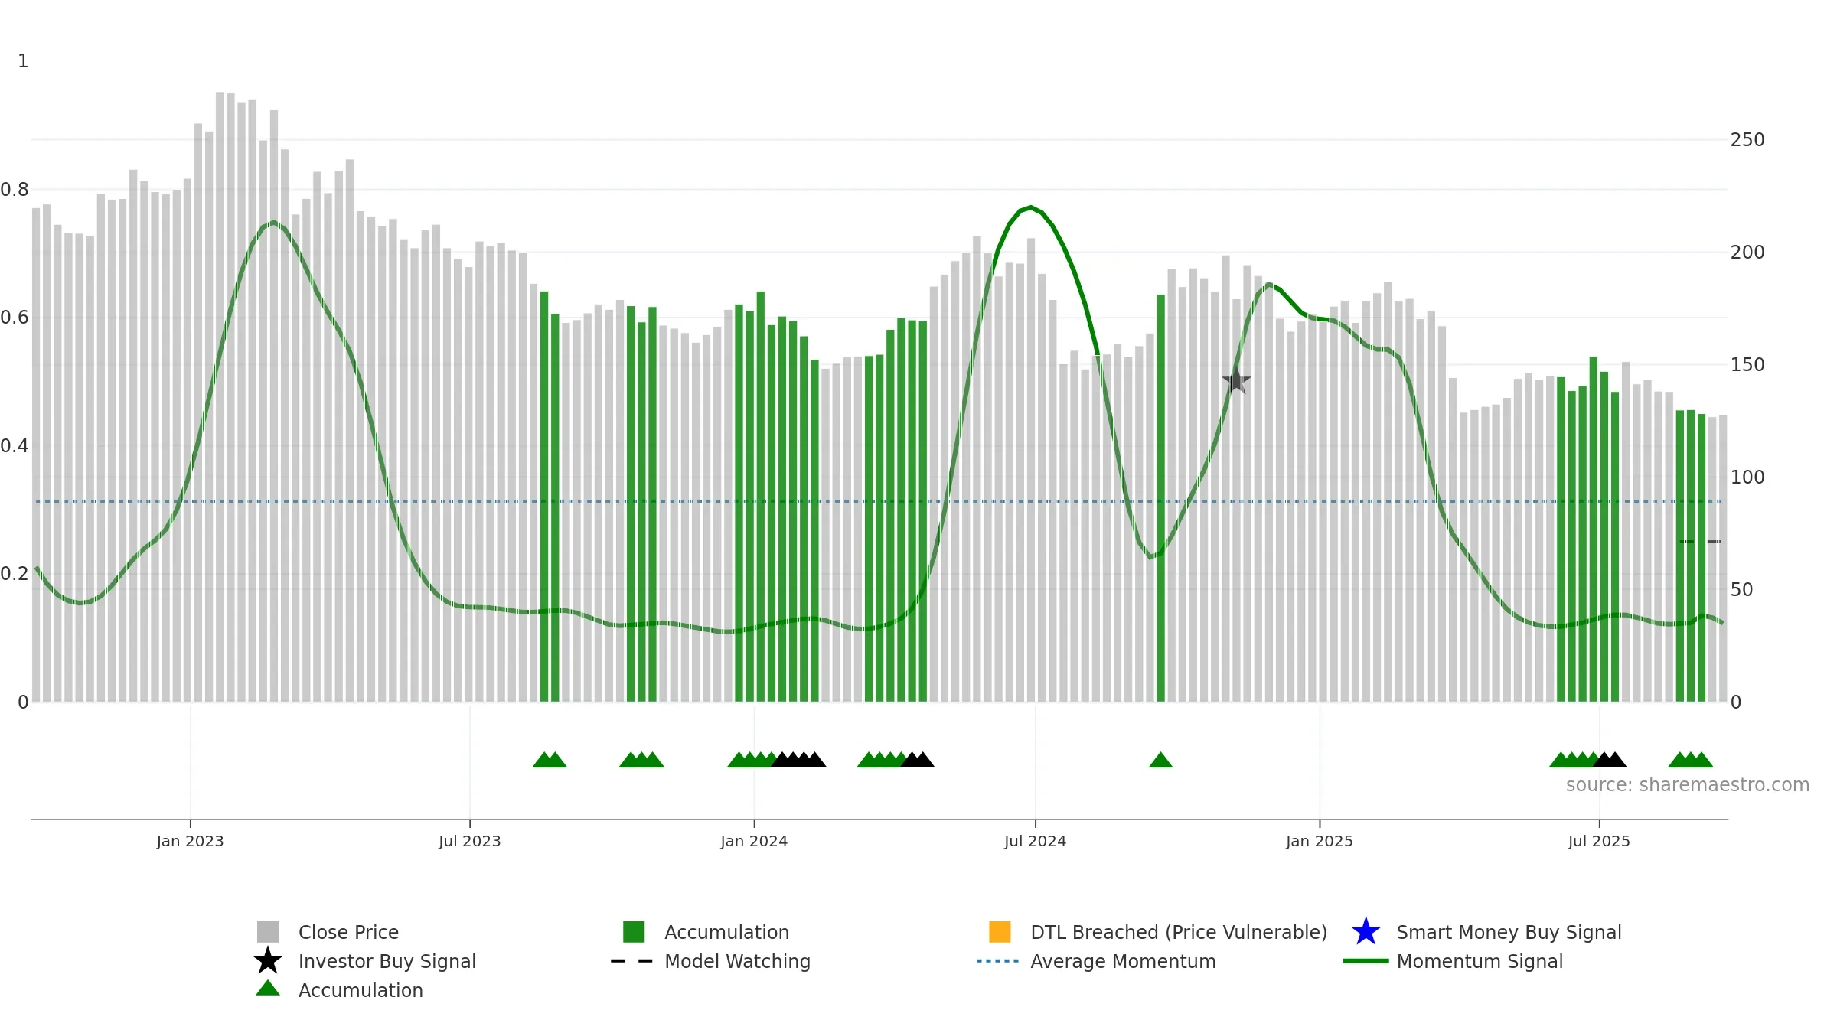Click the green Accumulation triangle legend icon
The width and height of the screenshot is (1837, 1033).
267,988
